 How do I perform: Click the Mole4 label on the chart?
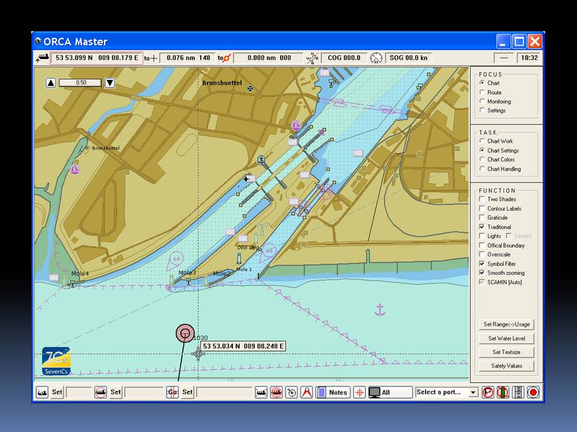coord(80,274)
